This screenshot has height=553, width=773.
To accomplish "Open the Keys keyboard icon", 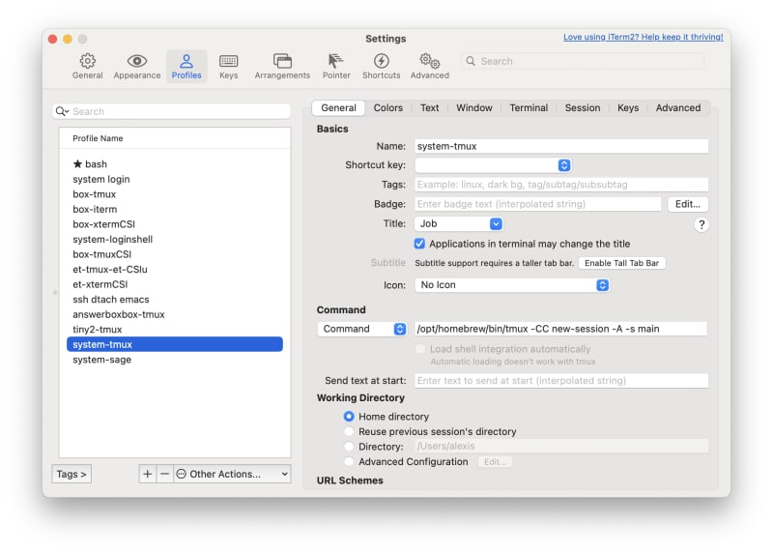I will click(x=228, y=61).
